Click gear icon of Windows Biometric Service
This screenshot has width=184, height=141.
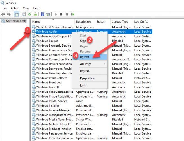coord(34,45)
